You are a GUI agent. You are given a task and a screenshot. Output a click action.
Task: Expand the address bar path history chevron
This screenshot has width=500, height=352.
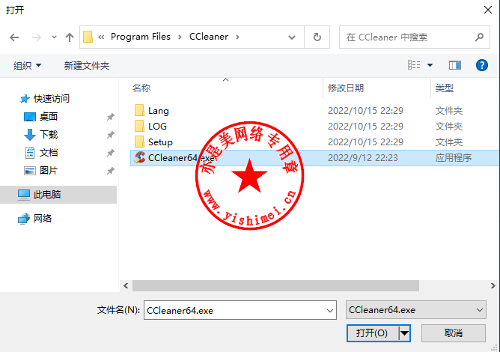[x=291, y=37]
